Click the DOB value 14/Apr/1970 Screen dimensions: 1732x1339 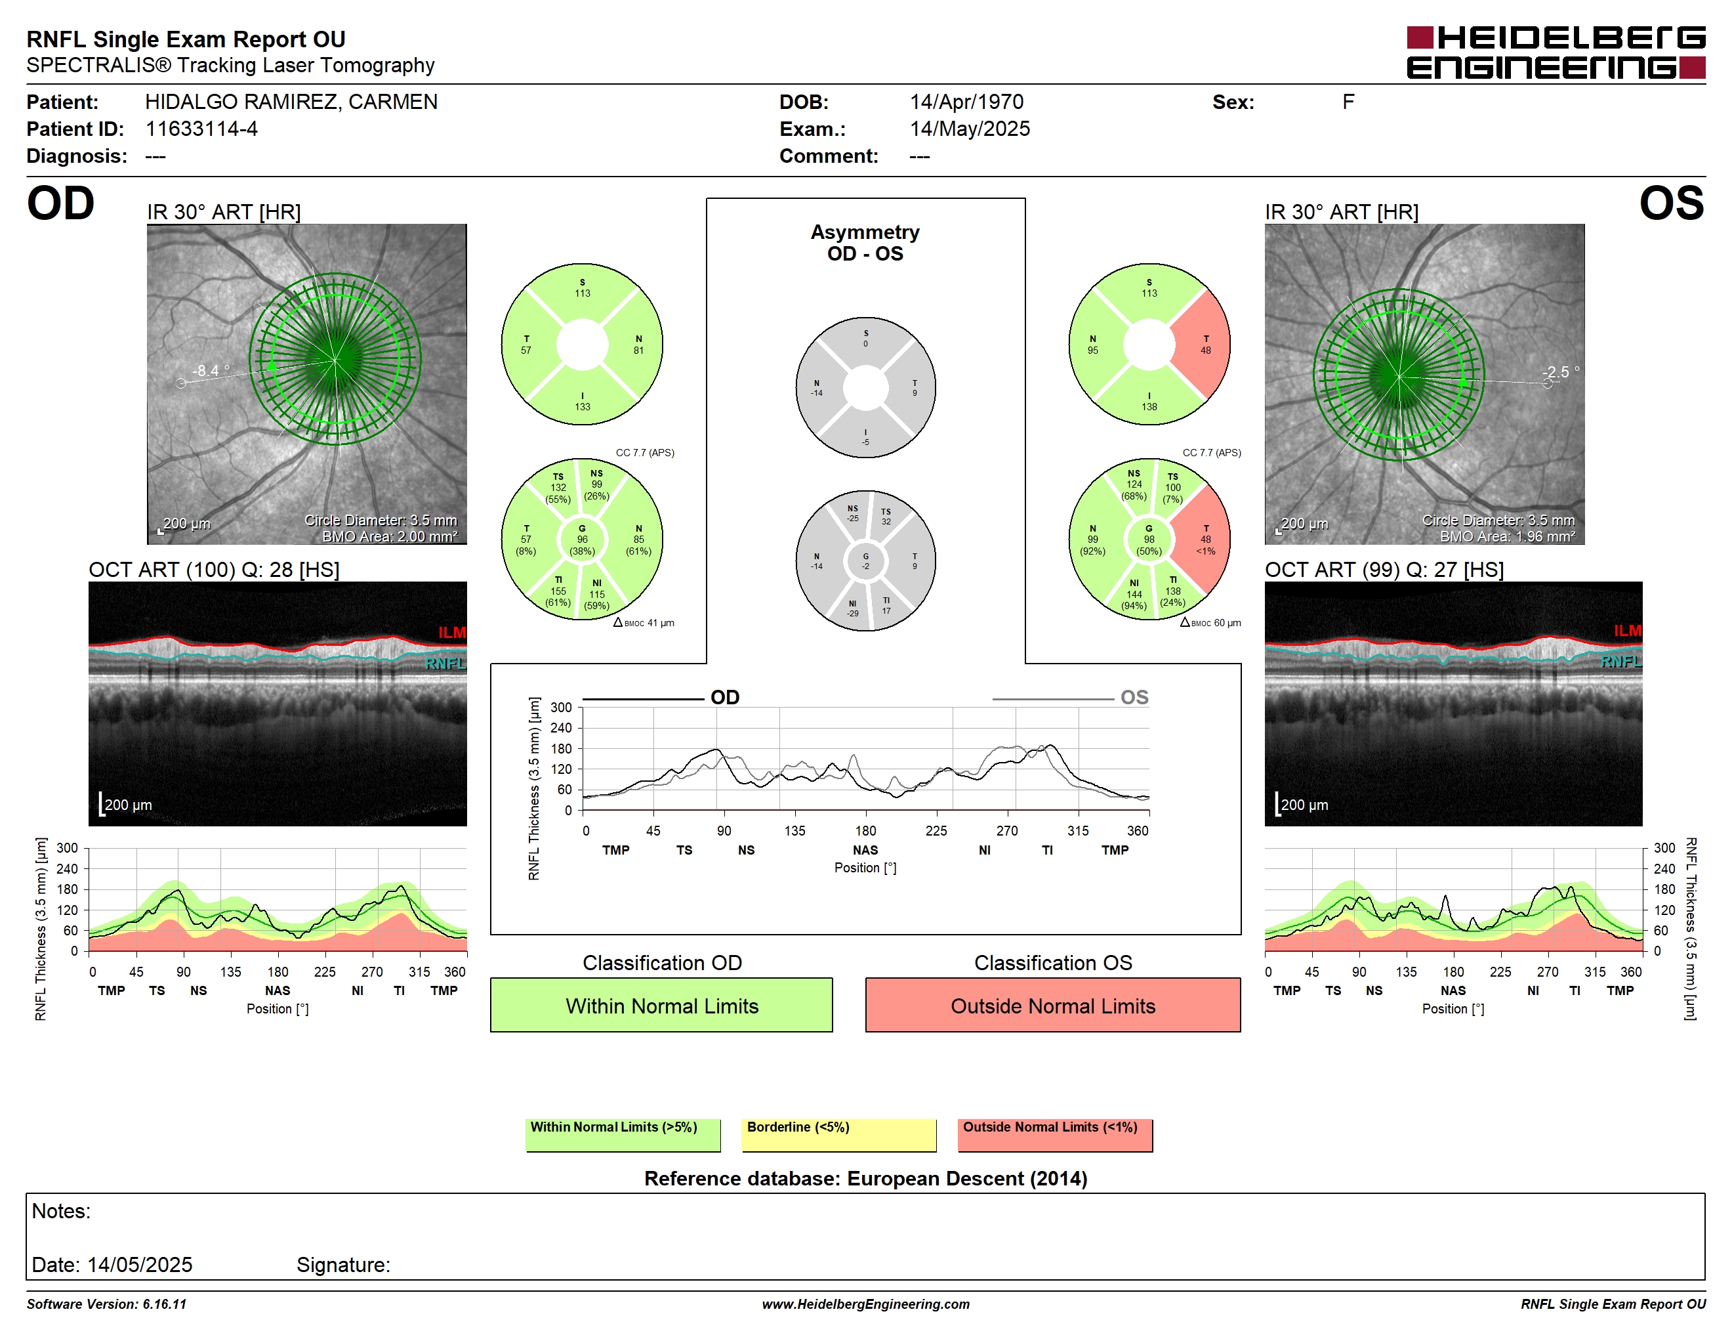point(967,102)
